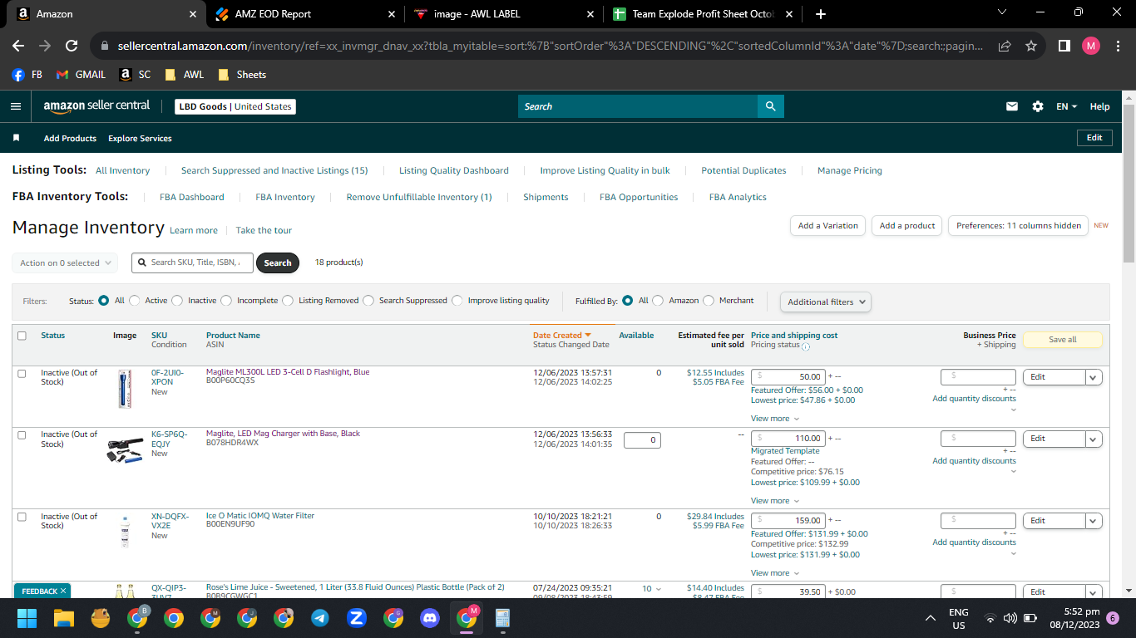Open the browser side panel icon

pos(1064,47)
